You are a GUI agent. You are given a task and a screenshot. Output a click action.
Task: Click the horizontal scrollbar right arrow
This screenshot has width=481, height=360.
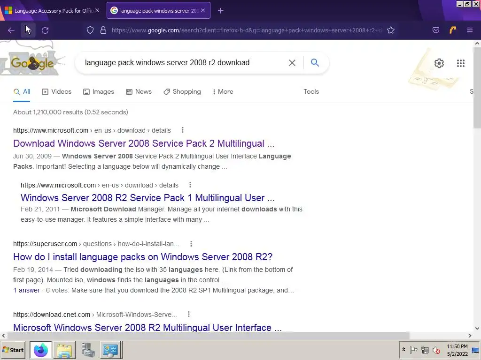point(470,336)
